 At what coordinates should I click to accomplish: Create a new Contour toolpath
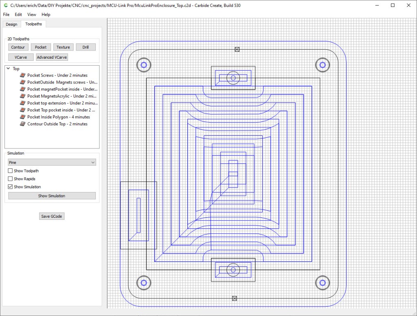18,47
